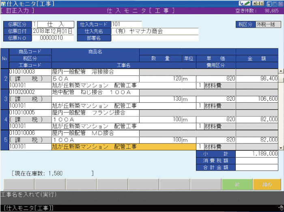The width and height of the screenshot is (284, 212).
Task: Click the mouse icon in status bar
Action: 281,208
